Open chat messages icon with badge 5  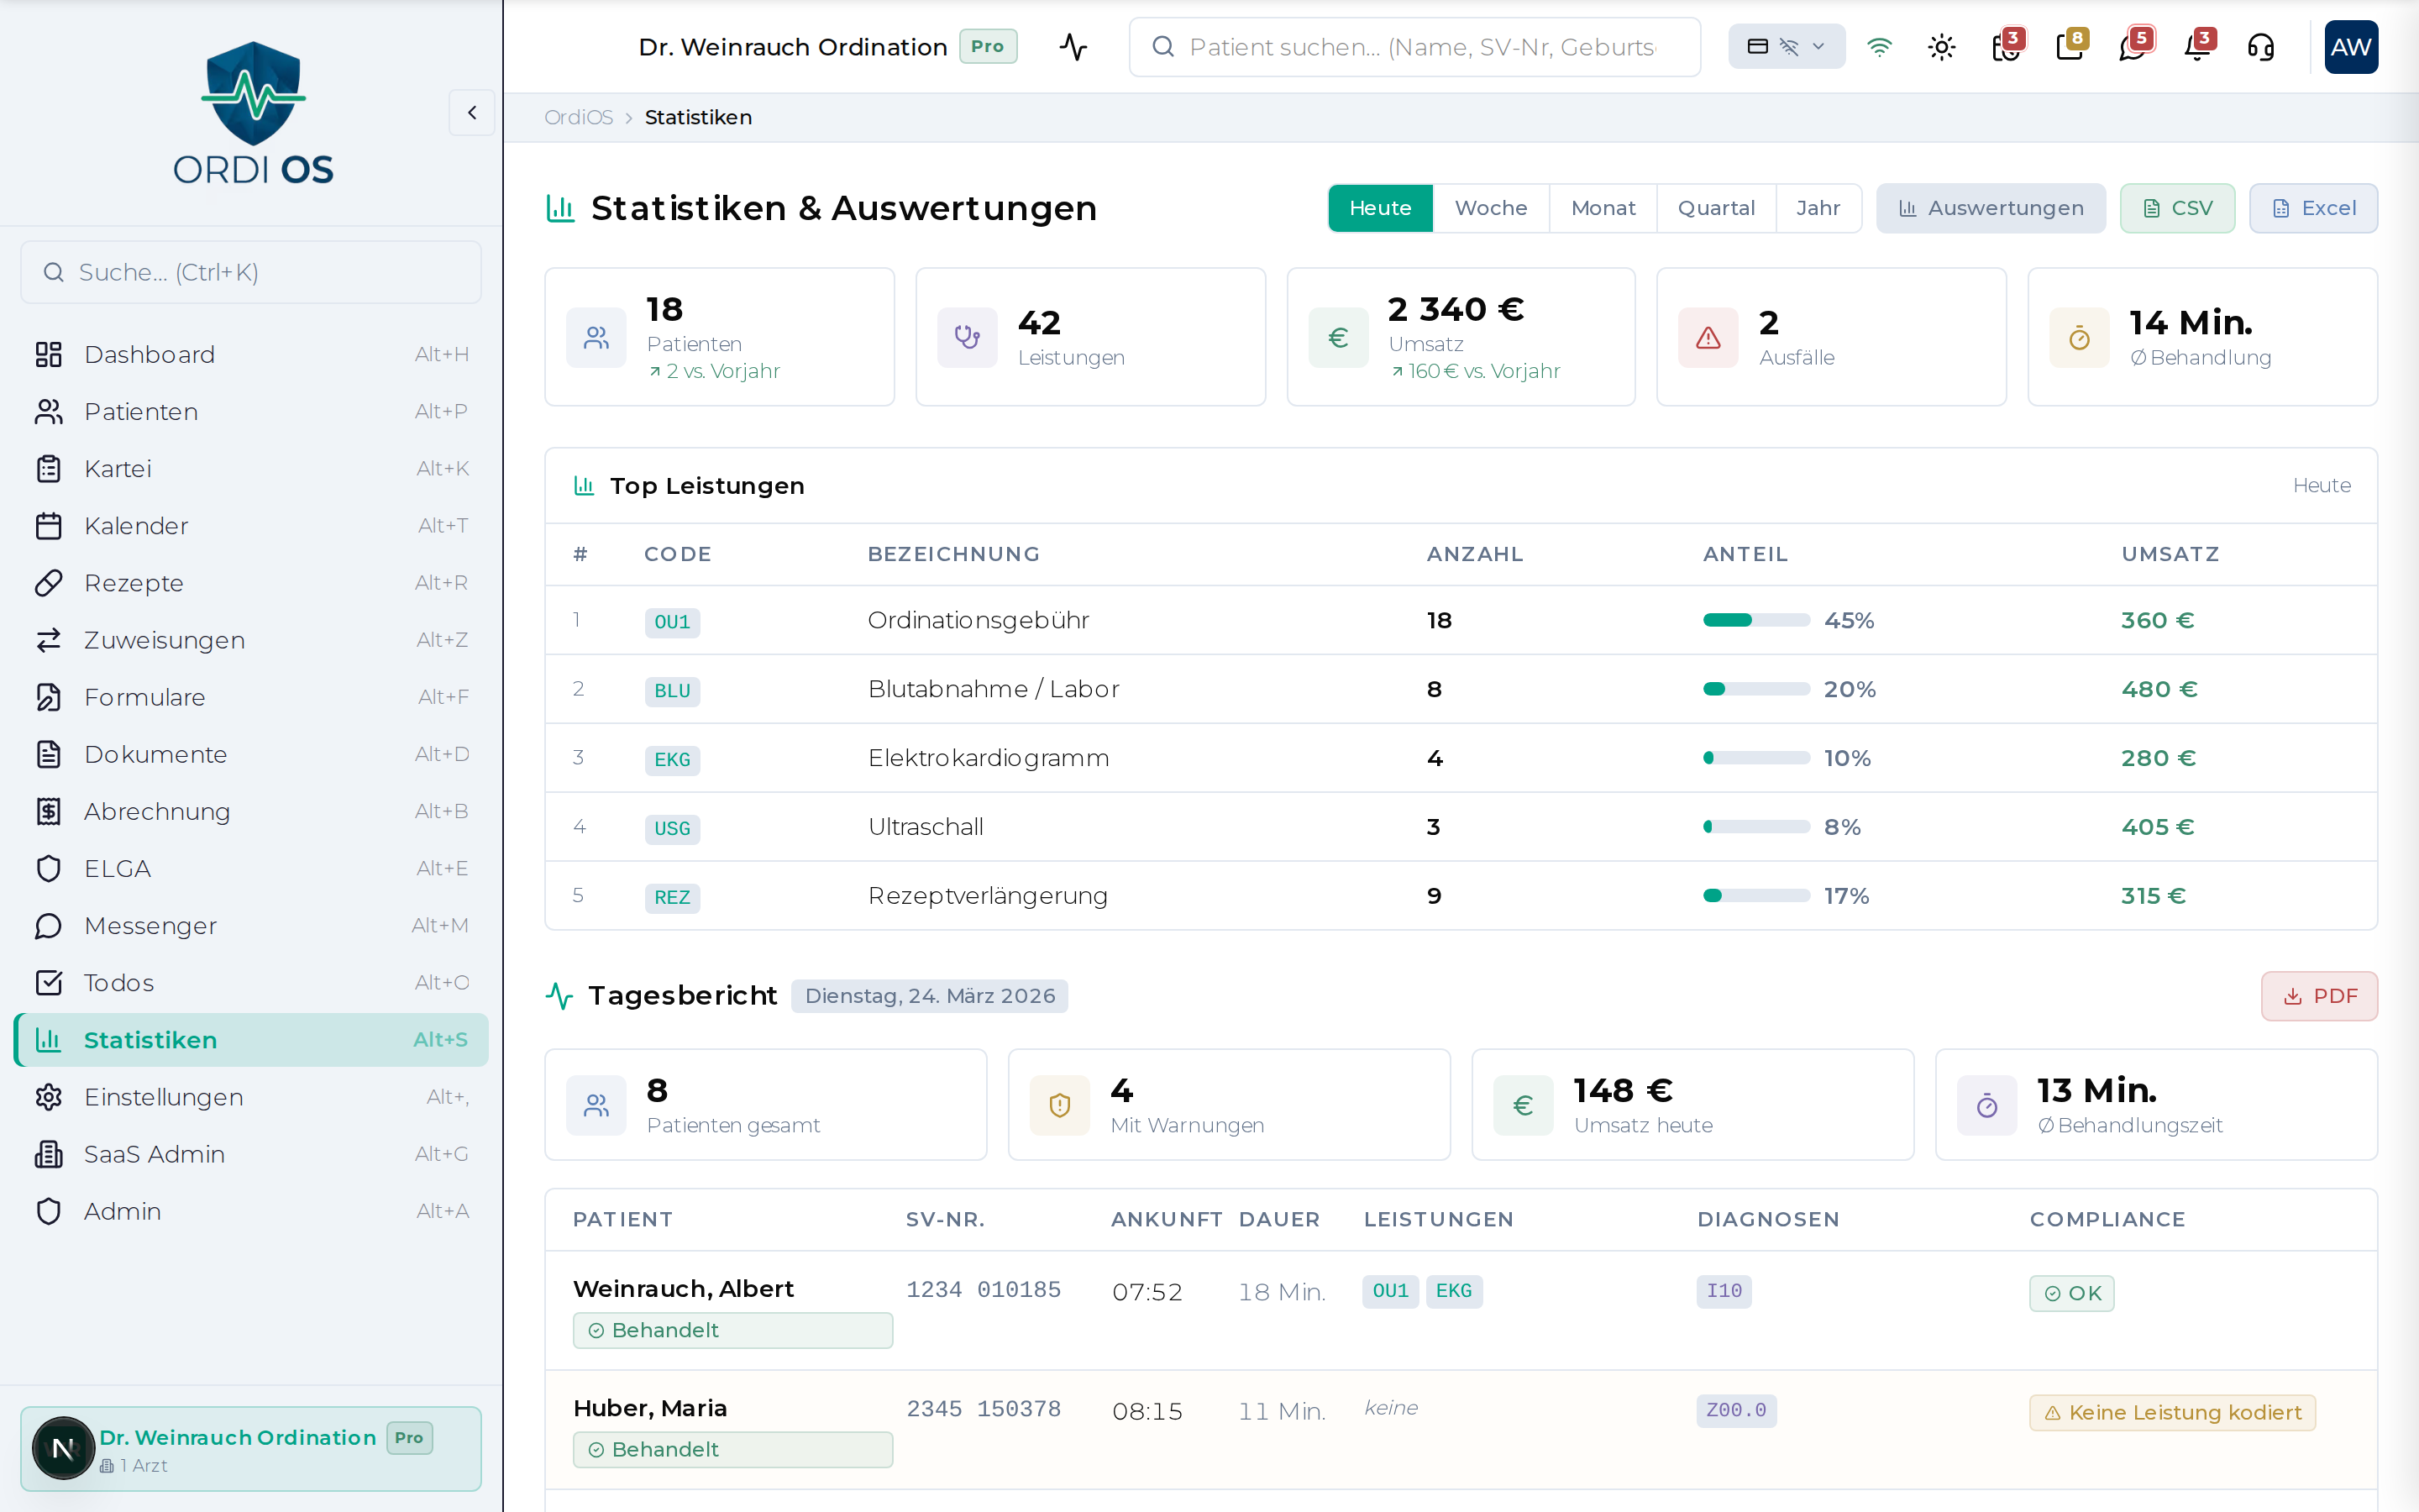tap(2132, 47)
